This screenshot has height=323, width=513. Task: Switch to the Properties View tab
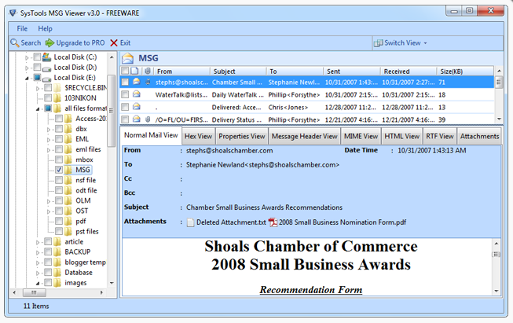[x=242, y=136]
